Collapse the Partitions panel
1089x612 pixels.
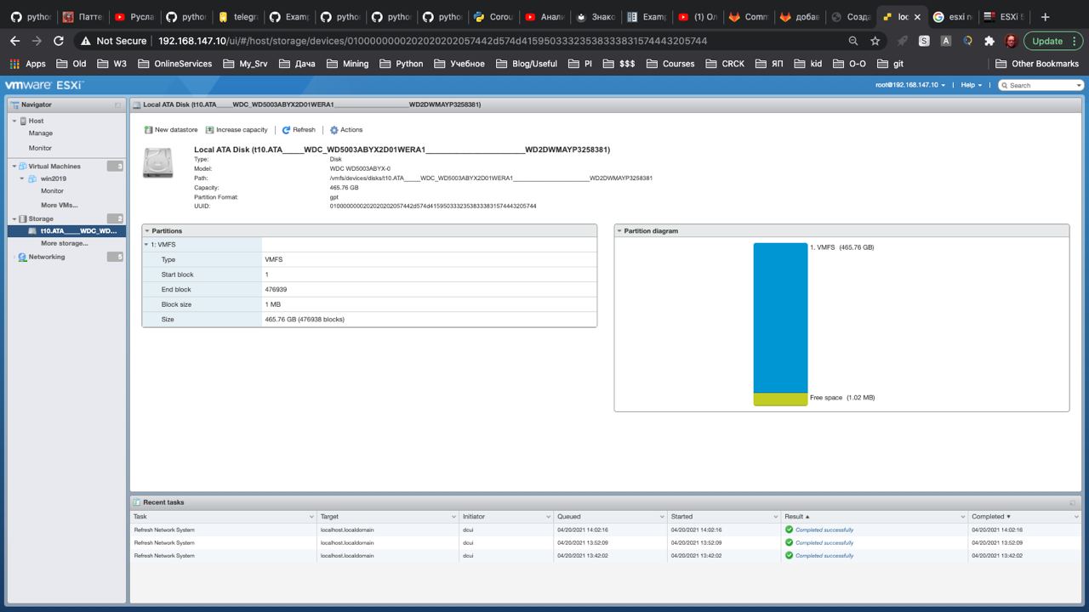pyautogui.click(x=147, y=230)
